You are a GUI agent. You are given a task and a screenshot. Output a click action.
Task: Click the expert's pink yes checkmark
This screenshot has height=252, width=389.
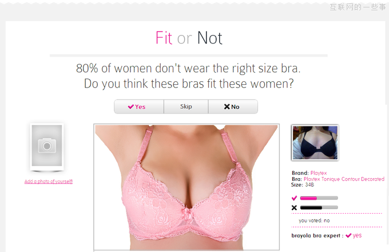(x=348, y=235)
